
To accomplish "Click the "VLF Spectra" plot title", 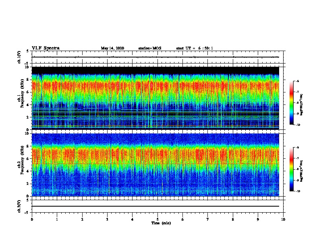I will point(46,48).
